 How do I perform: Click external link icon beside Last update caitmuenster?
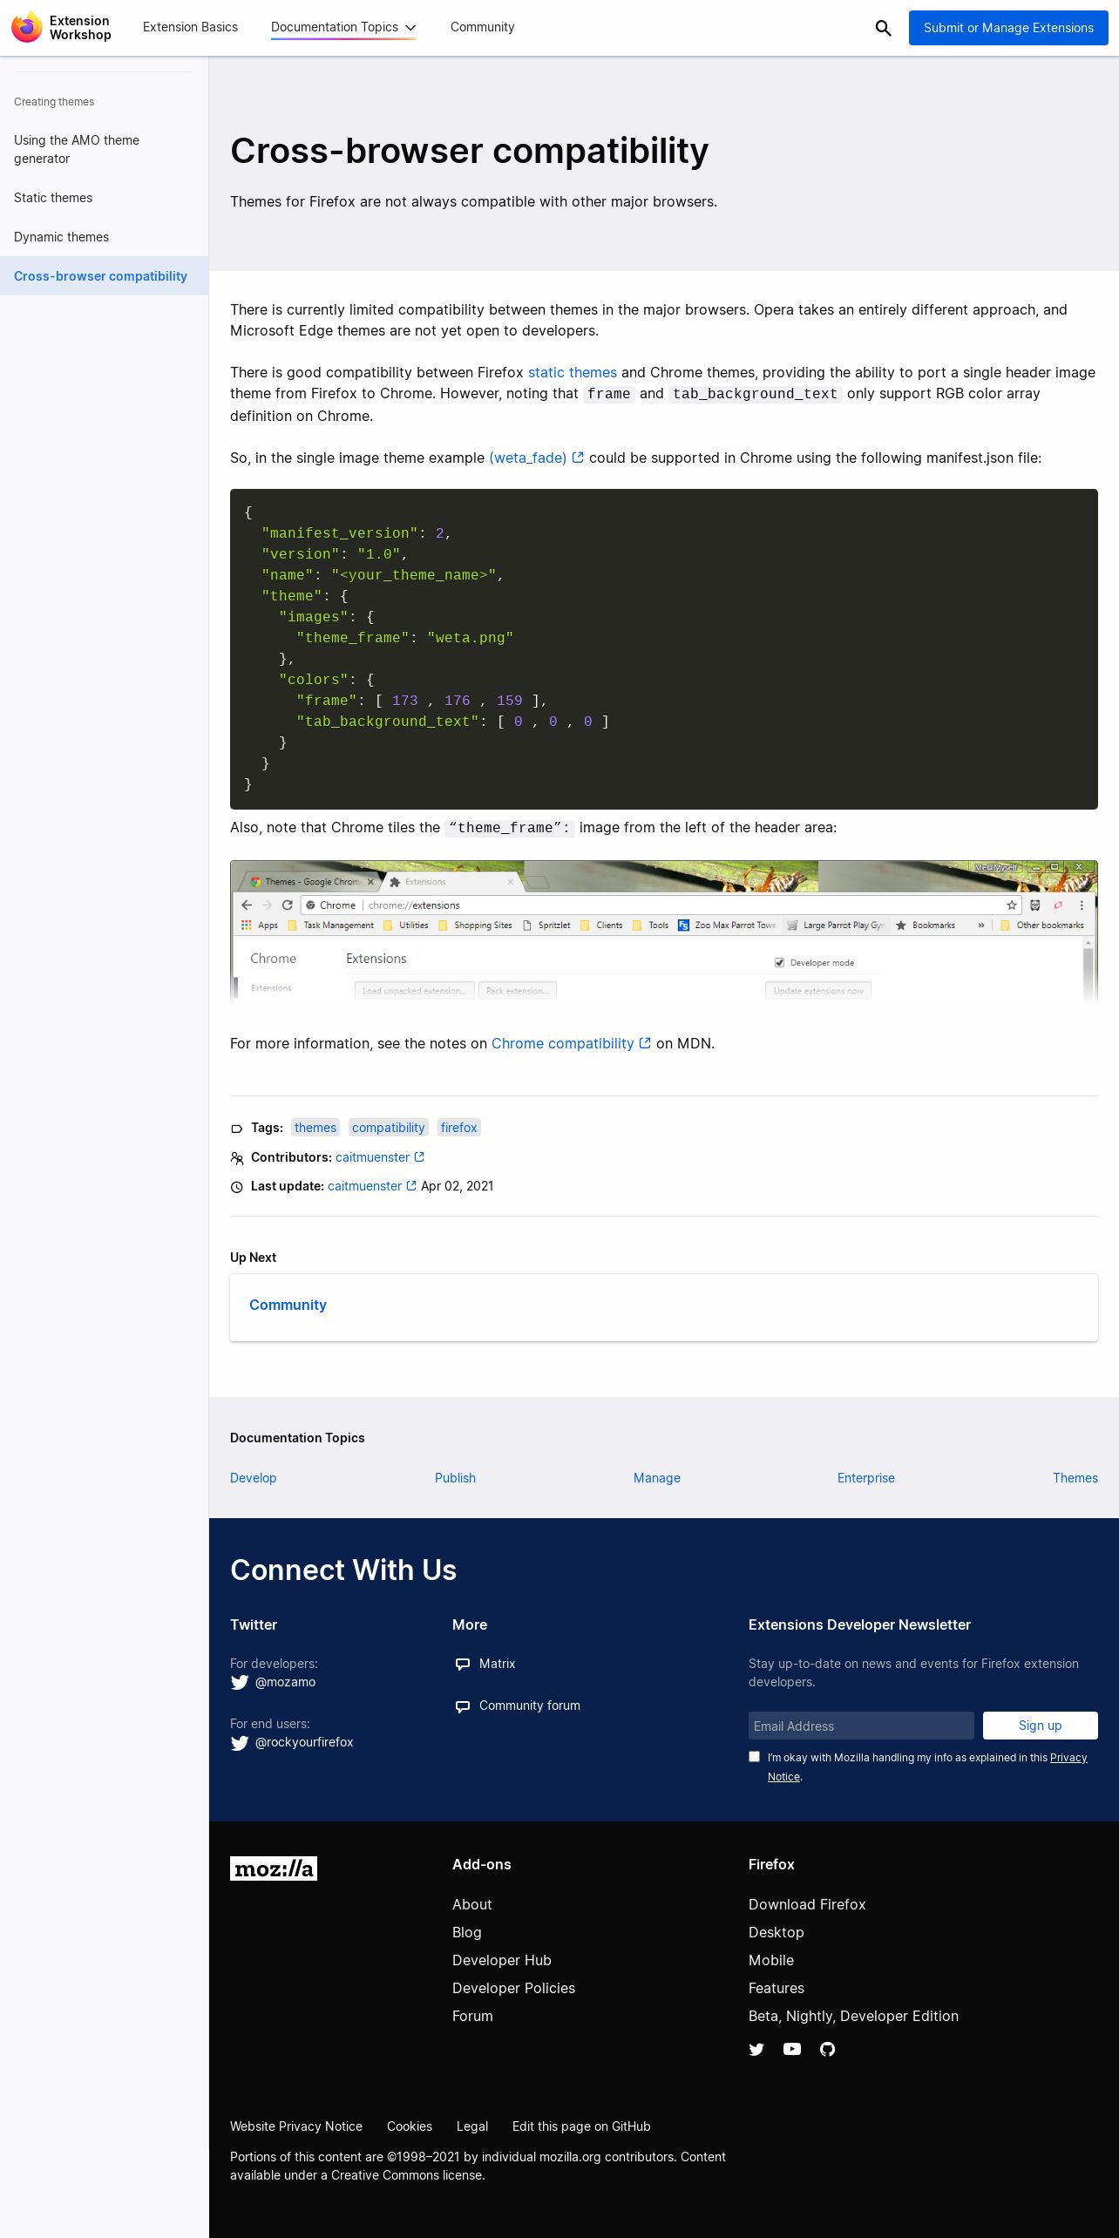411,1185
